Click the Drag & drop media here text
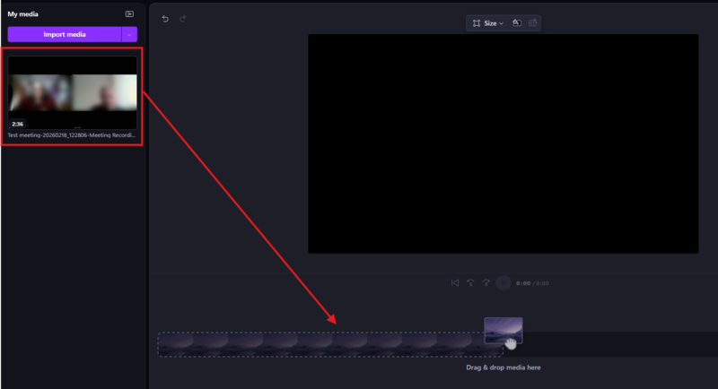The width and height of the screenshot is (718, 389). coord(503,367)
